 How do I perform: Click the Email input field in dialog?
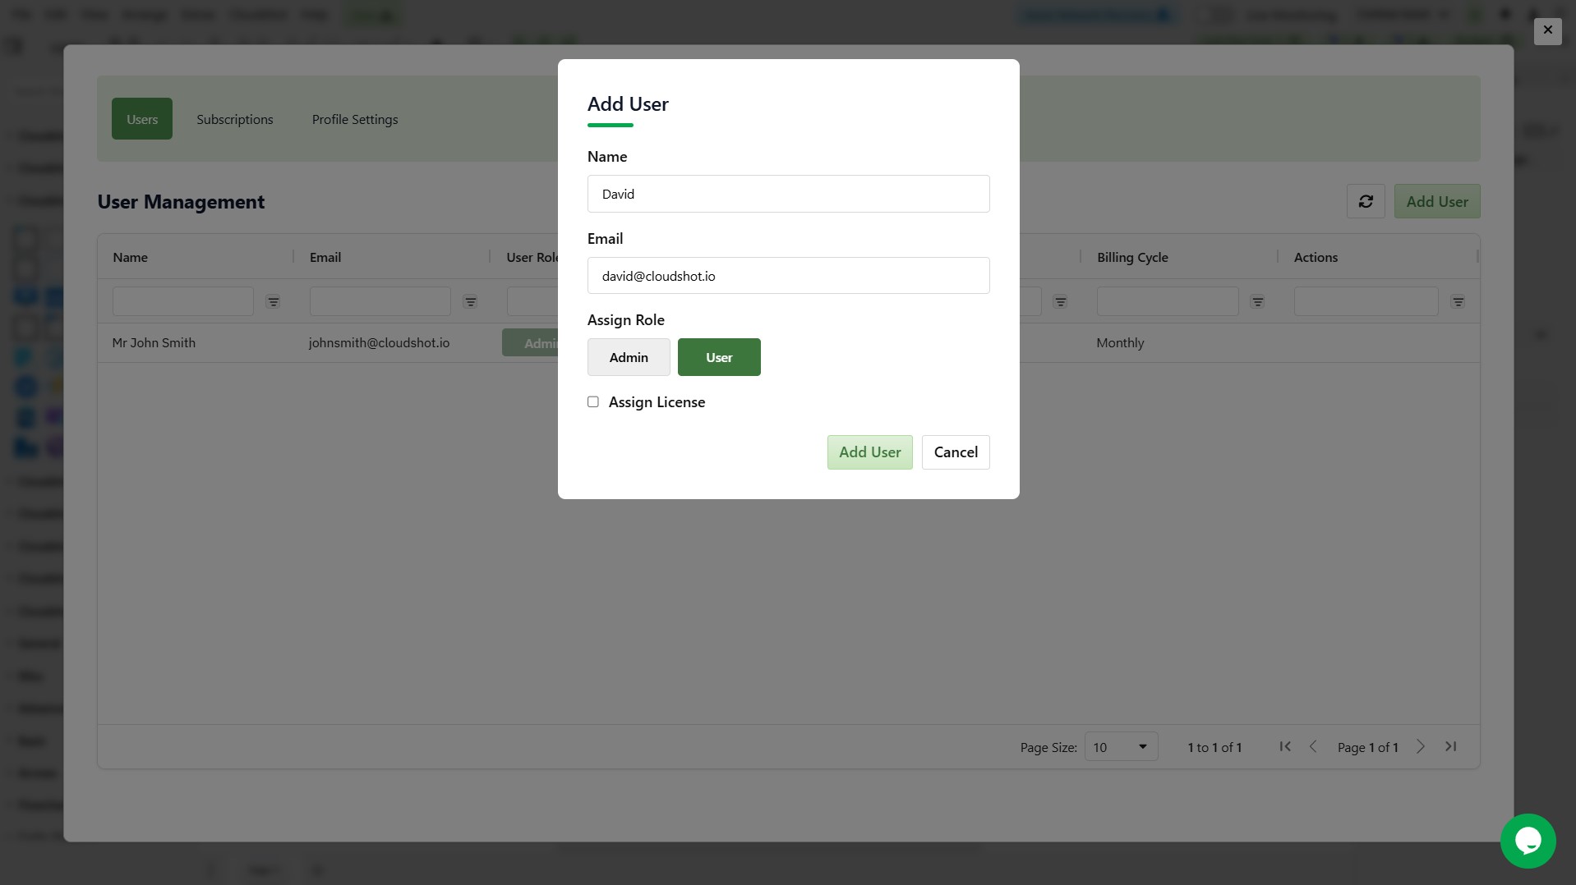789,276
